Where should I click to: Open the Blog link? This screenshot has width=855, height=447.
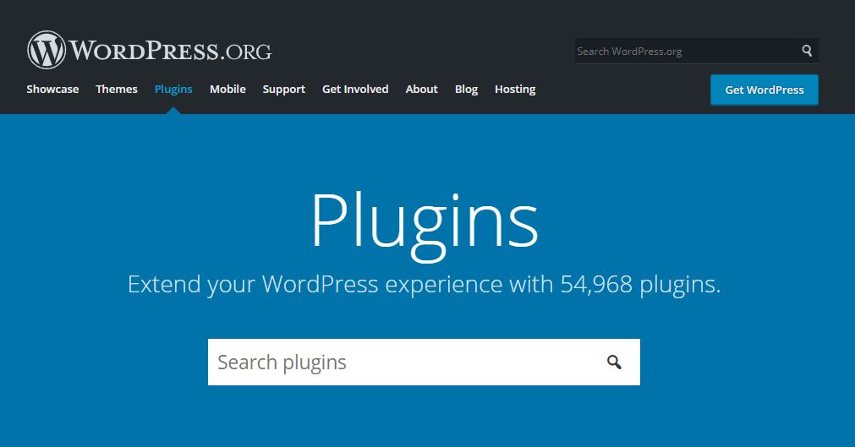pos(466,90)
